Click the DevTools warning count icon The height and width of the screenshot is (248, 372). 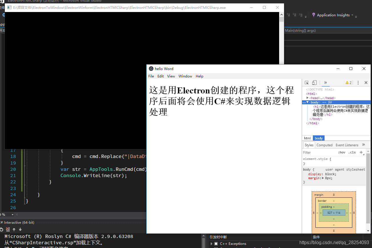pos(349,83)
